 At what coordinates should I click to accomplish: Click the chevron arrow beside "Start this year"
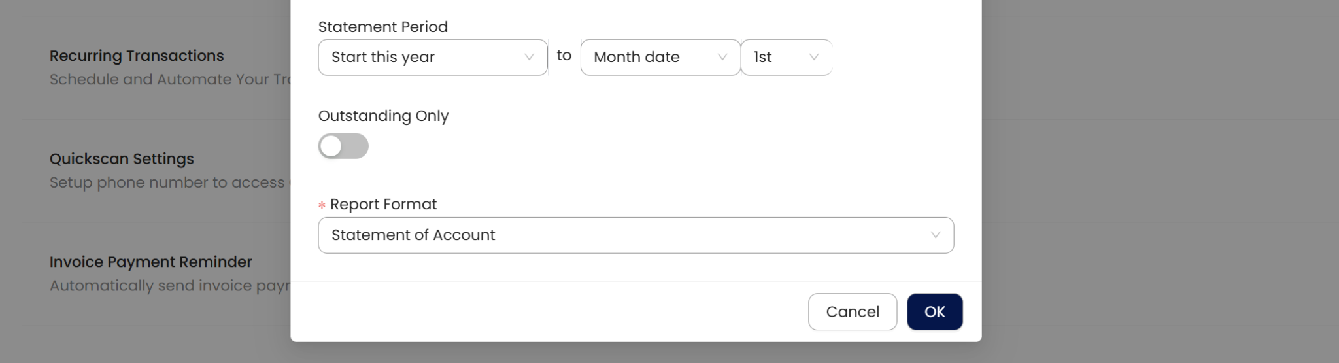point(529,58)
